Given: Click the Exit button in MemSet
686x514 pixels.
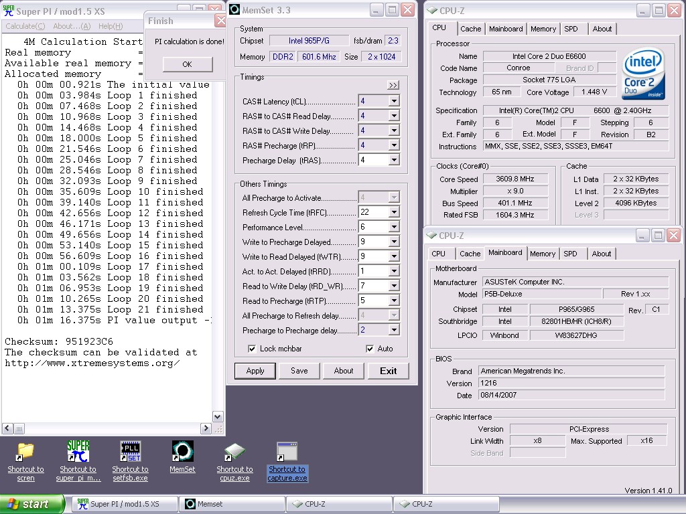Looking at the screenshot, I should click(388, 371).
